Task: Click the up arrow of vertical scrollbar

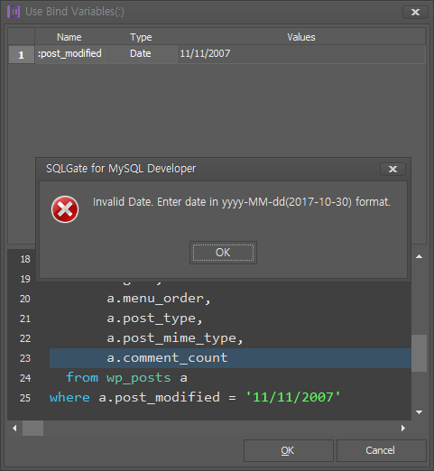Action: [x=419, y=256]
